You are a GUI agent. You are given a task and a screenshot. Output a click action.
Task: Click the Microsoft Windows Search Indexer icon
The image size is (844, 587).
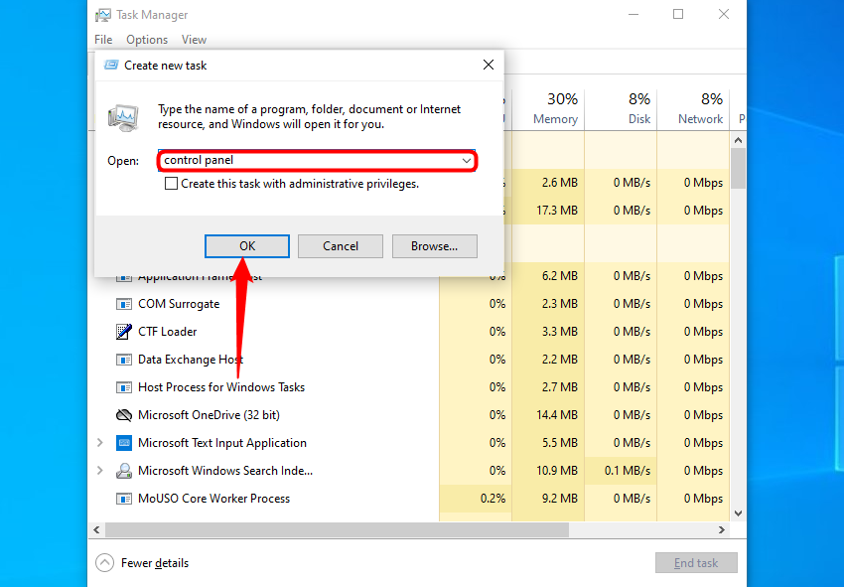(124, 471)
